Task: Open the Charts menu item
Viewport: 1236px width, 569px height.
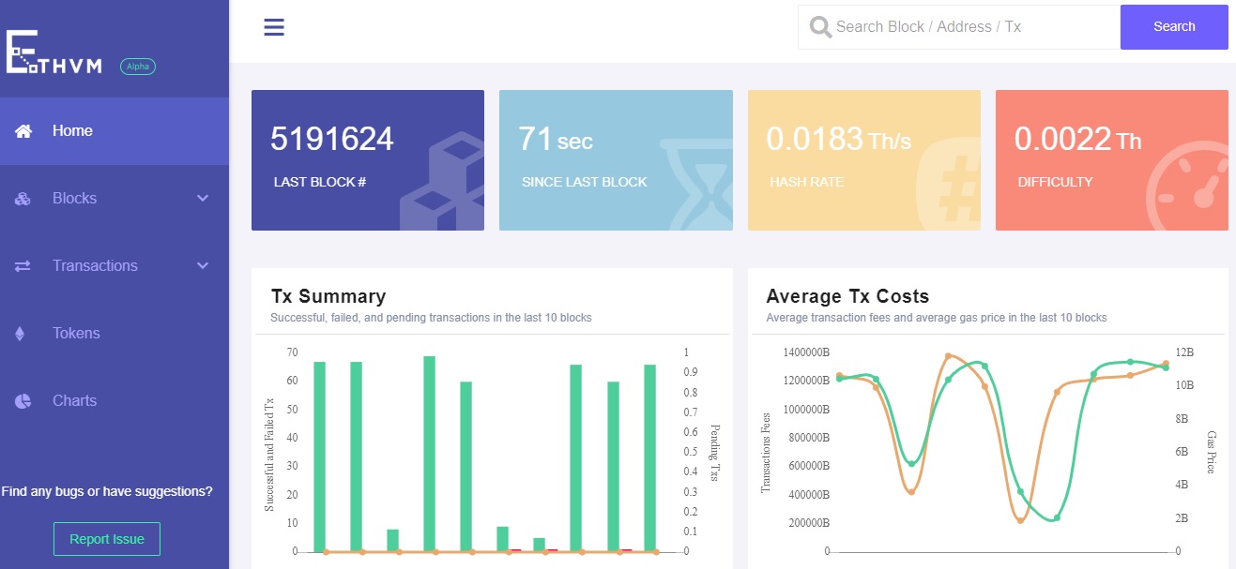Action: 74,401
